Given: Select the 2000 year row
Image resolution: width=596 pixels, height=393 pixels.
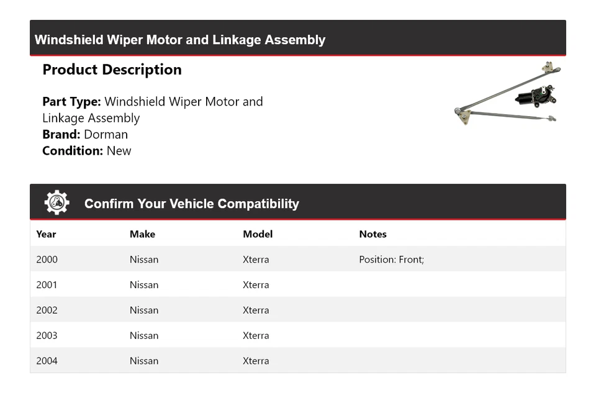Looking at the screenshot, I should pyautogui.click(x=47, y=260).
